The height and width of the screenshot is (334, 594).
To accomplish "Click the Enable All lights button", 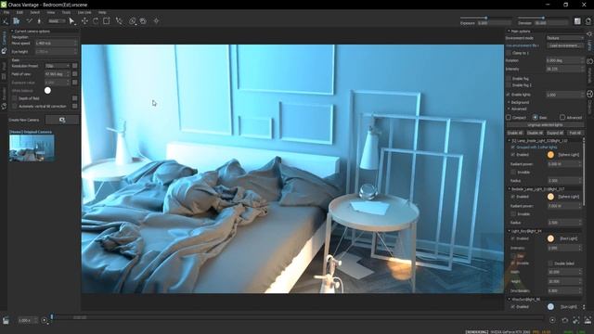I will [515, 133].
